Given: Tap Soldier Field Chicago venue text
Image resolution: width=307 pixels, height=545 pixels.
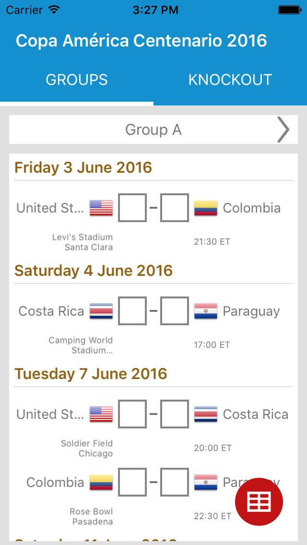Looking at the screenshot, I should (x=87, y=449).
